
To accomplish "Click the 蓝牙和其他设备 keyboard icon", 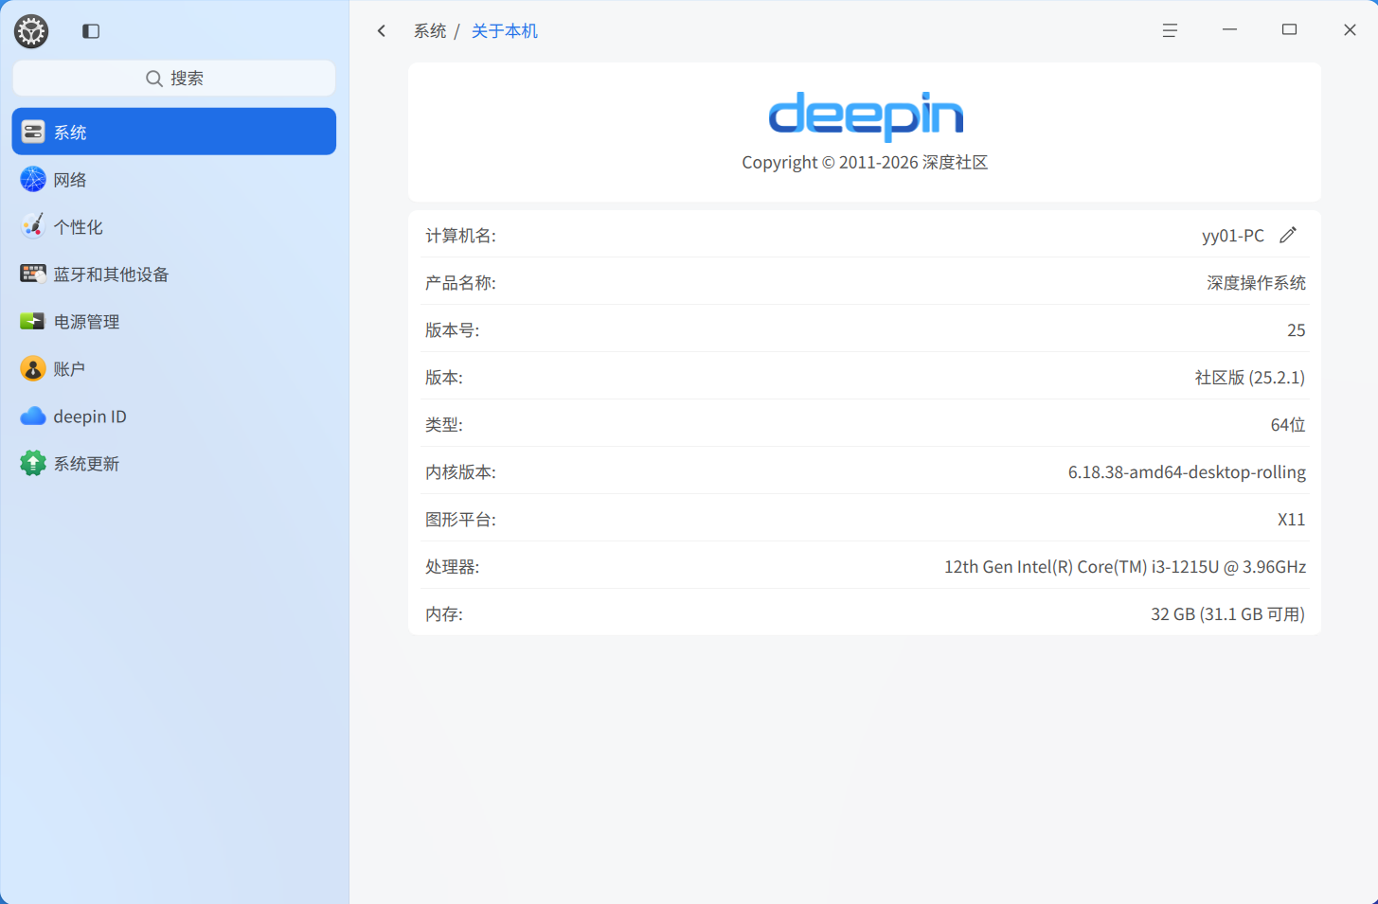I will pyautogui.click(x=33, y=274).
